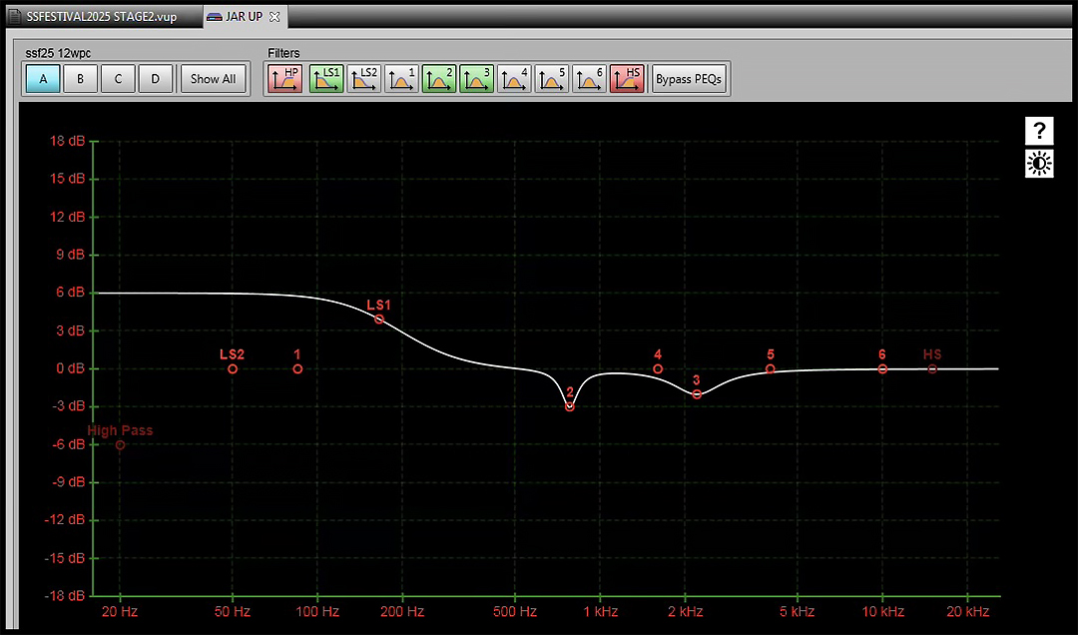
Task: Select channel A
Action: [43, 79]
